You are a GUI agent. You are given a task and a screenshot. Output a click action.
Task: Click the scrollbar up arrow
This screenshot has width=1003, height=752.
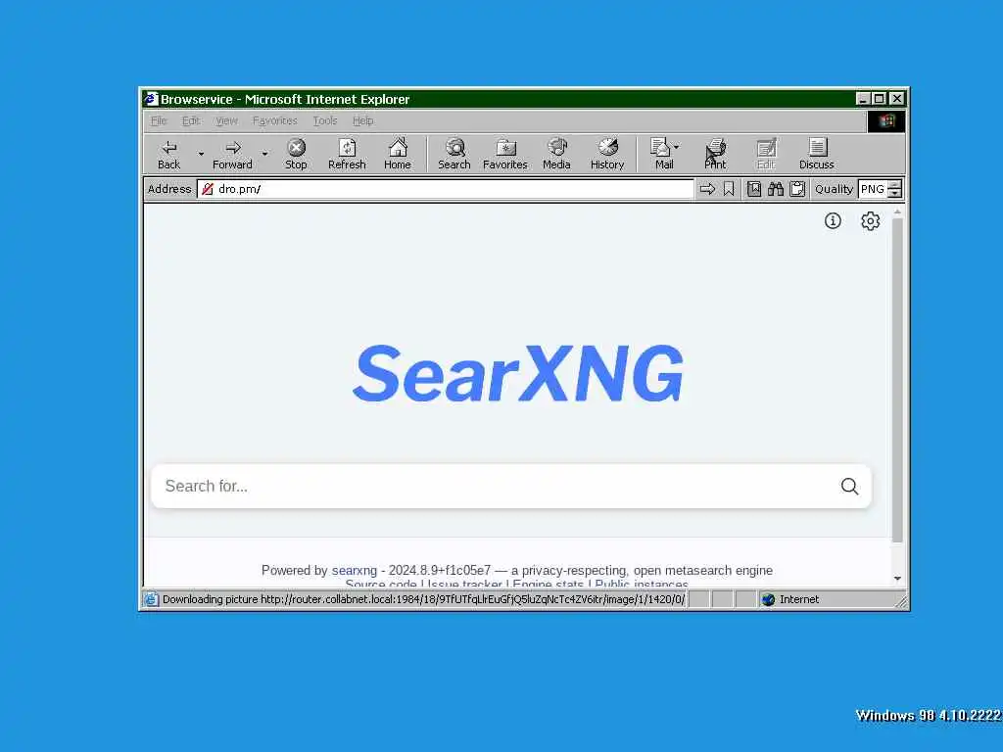[x=897, y=211]
